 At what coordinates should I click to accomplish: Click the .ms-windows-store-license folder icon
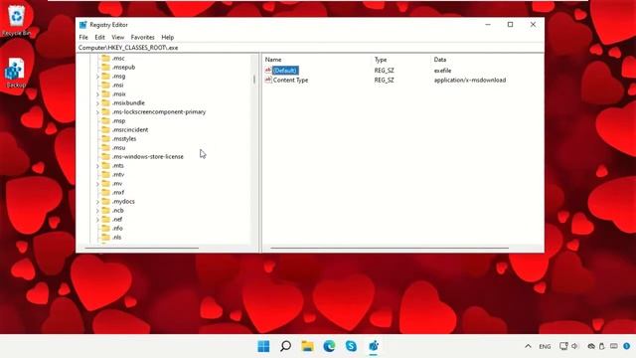pos(106,156)
